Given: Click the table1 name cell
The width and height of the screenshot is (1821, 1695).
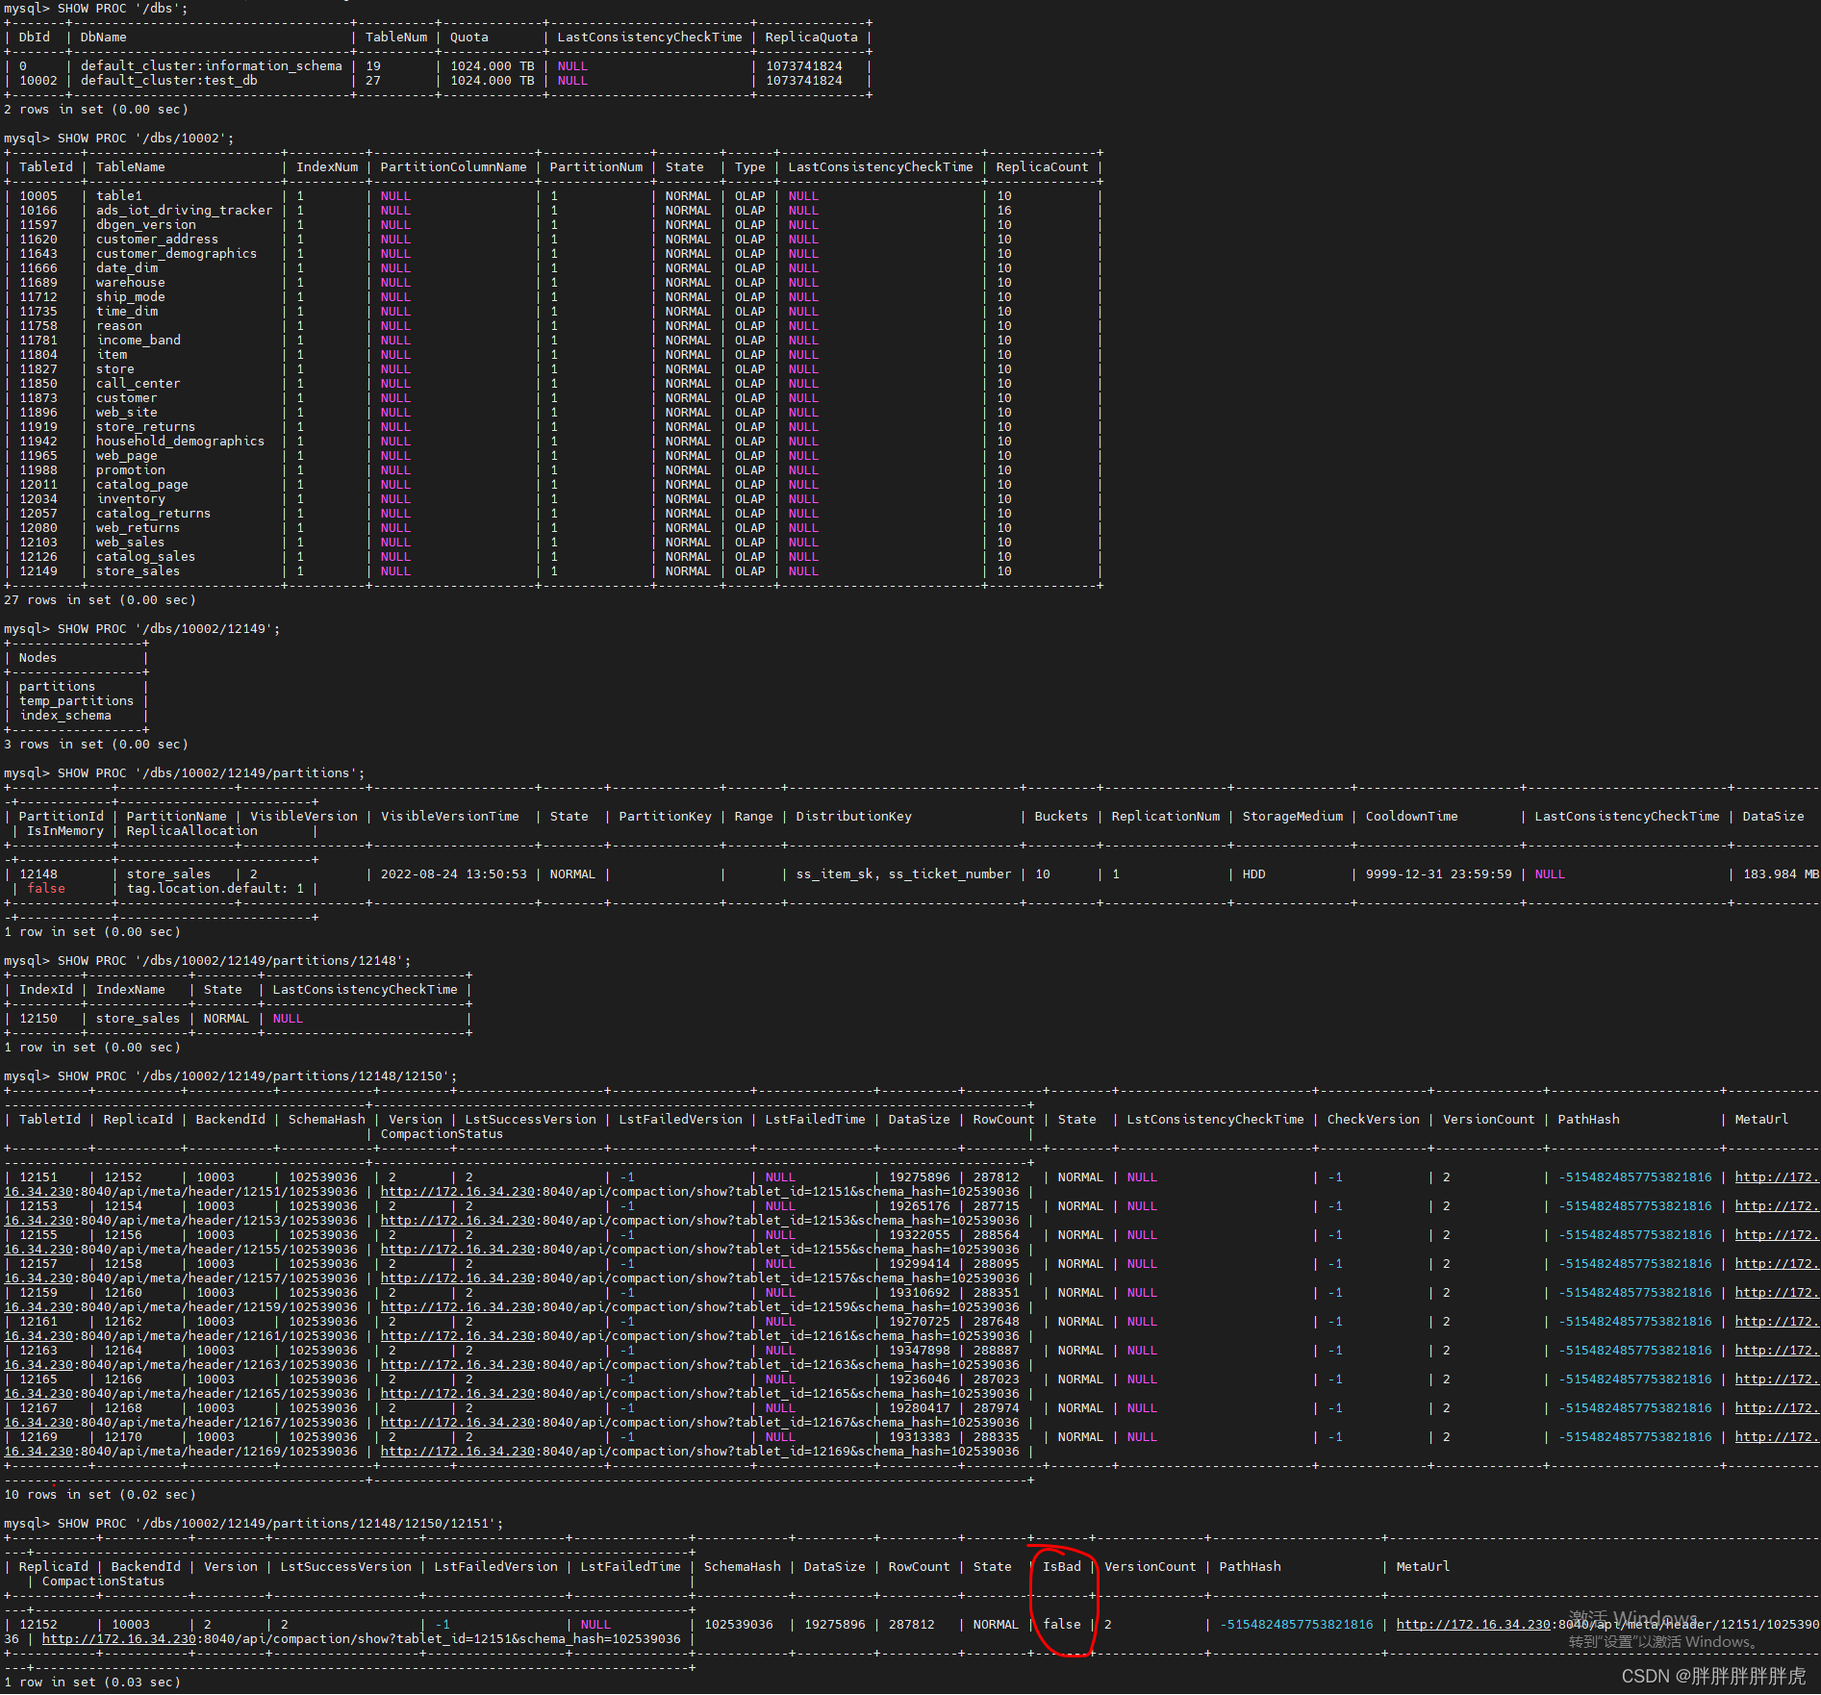Looking at the screenshot, I should (118, 195).
